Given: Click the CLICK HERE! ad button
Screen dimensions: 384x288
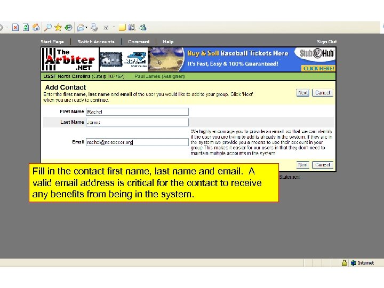Looking at the screenshot, I should tap(318, 68).
